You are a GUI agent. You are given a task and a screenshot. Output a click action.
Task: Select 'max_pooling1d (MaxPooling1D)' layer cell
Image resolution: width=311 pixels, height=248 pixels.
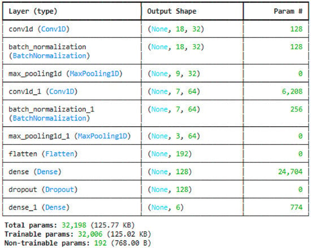coord(66,74)
